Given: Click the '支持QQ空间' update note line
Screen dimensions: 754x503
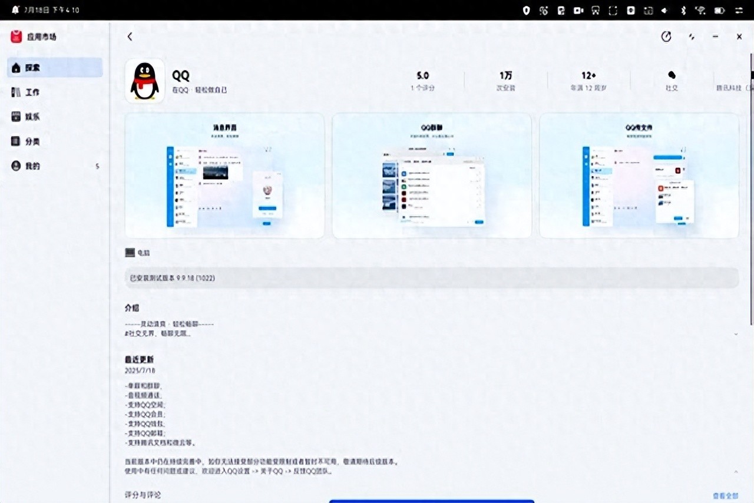Looking at the screenshot, I should tap(145, 405).
